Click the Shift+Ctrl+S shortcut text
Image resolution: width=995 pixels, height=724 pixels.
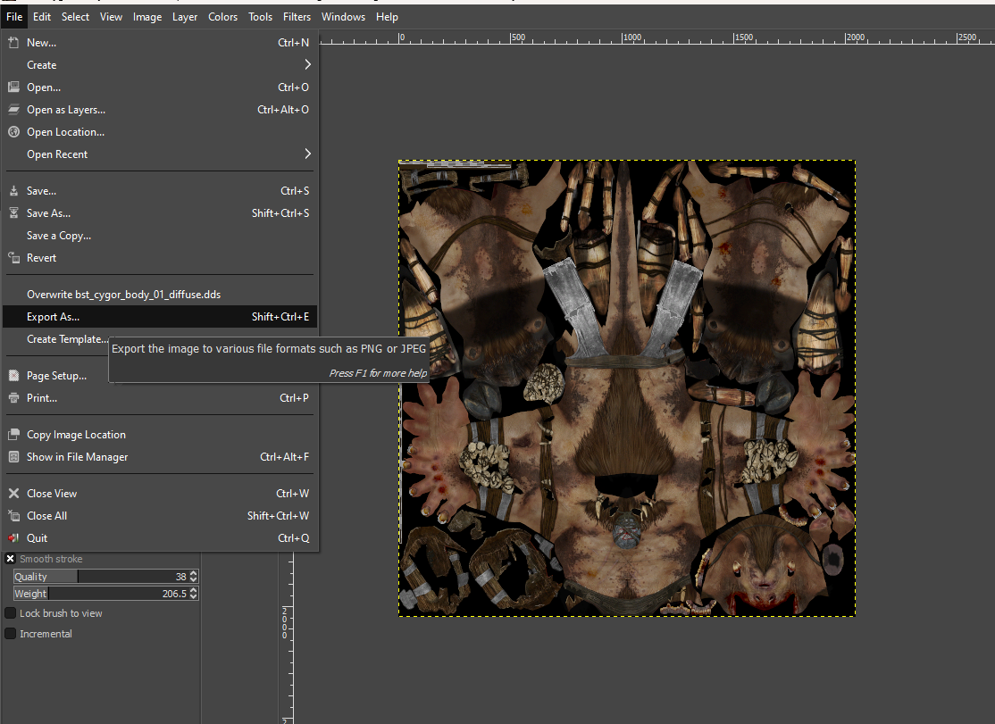[280, 213]
